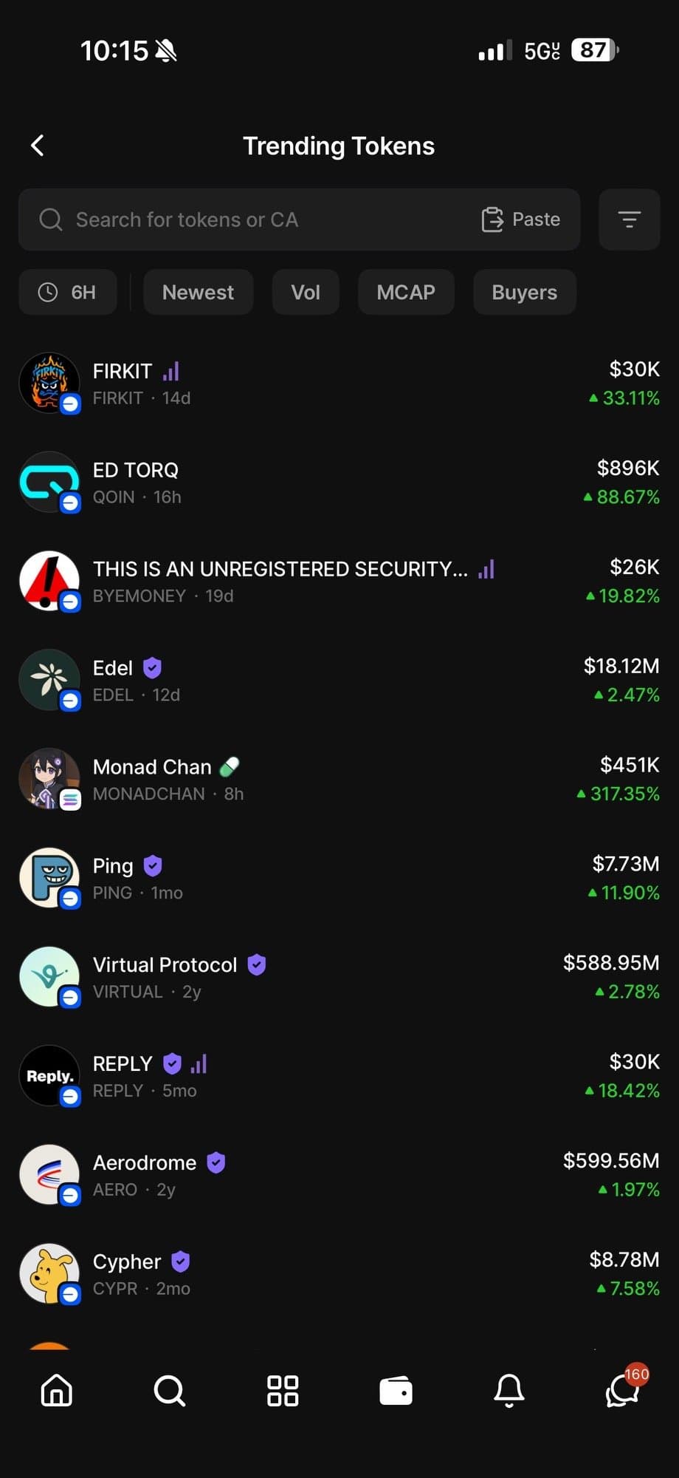Focus the token search field
The height and width of the screenshot is (1478, 679).
pyautogui.click(x=251, y=219)
